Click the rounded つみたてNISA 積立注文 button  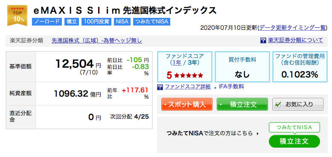pos(294,141)
